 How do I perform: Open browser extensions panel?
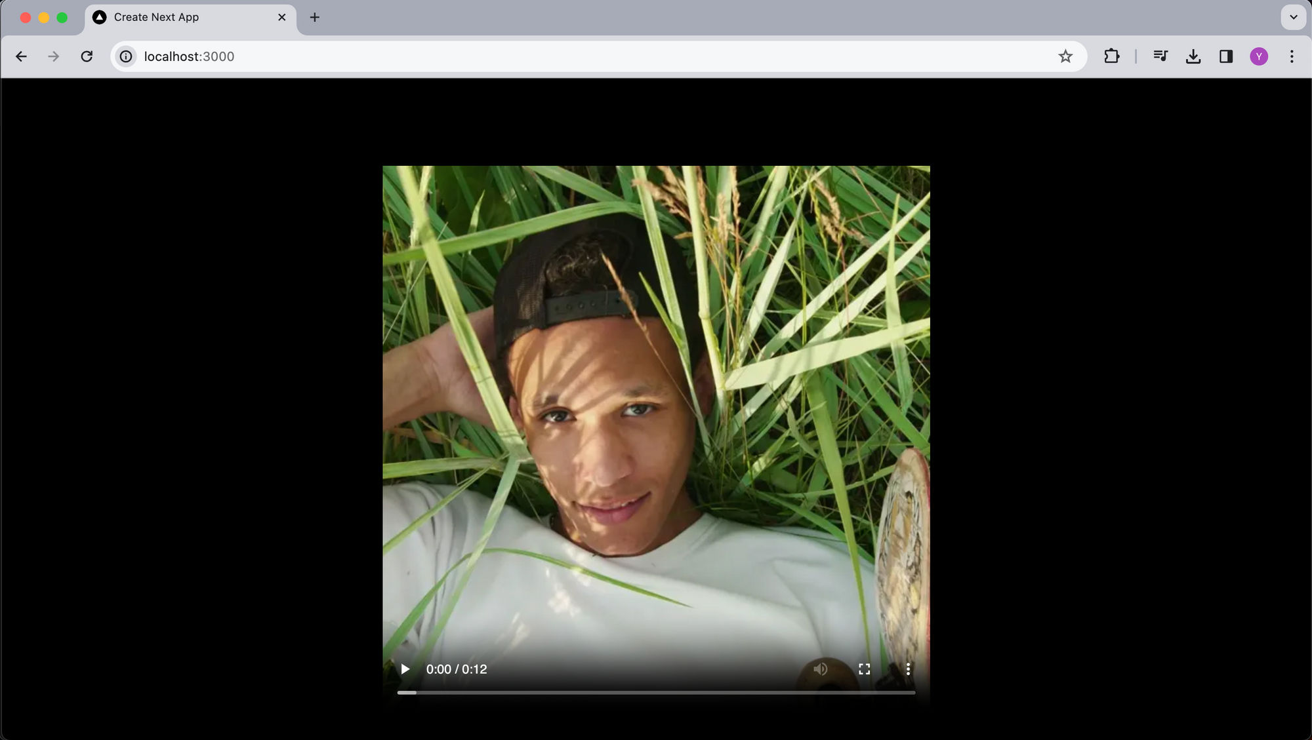pyautogui.click(x=1111, y=56)
